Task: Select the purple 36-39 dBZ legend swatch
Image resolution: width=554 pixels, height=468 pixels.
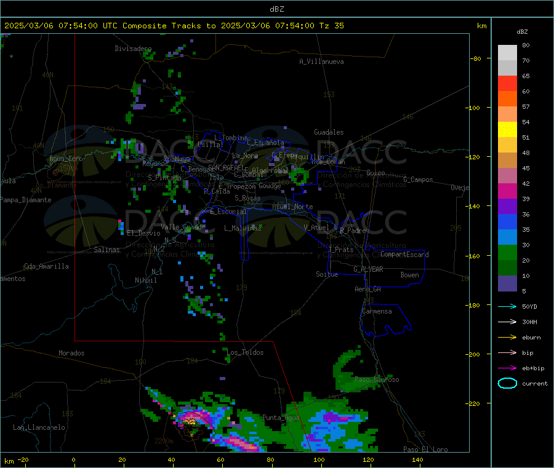Action: click(x=507, y=207)
